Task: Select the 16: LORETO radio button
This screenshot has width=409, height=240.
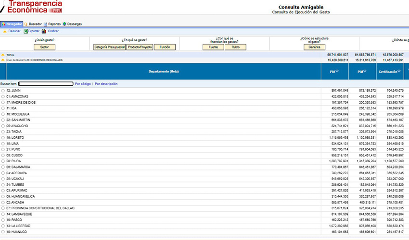Action: tap(3, 138)
